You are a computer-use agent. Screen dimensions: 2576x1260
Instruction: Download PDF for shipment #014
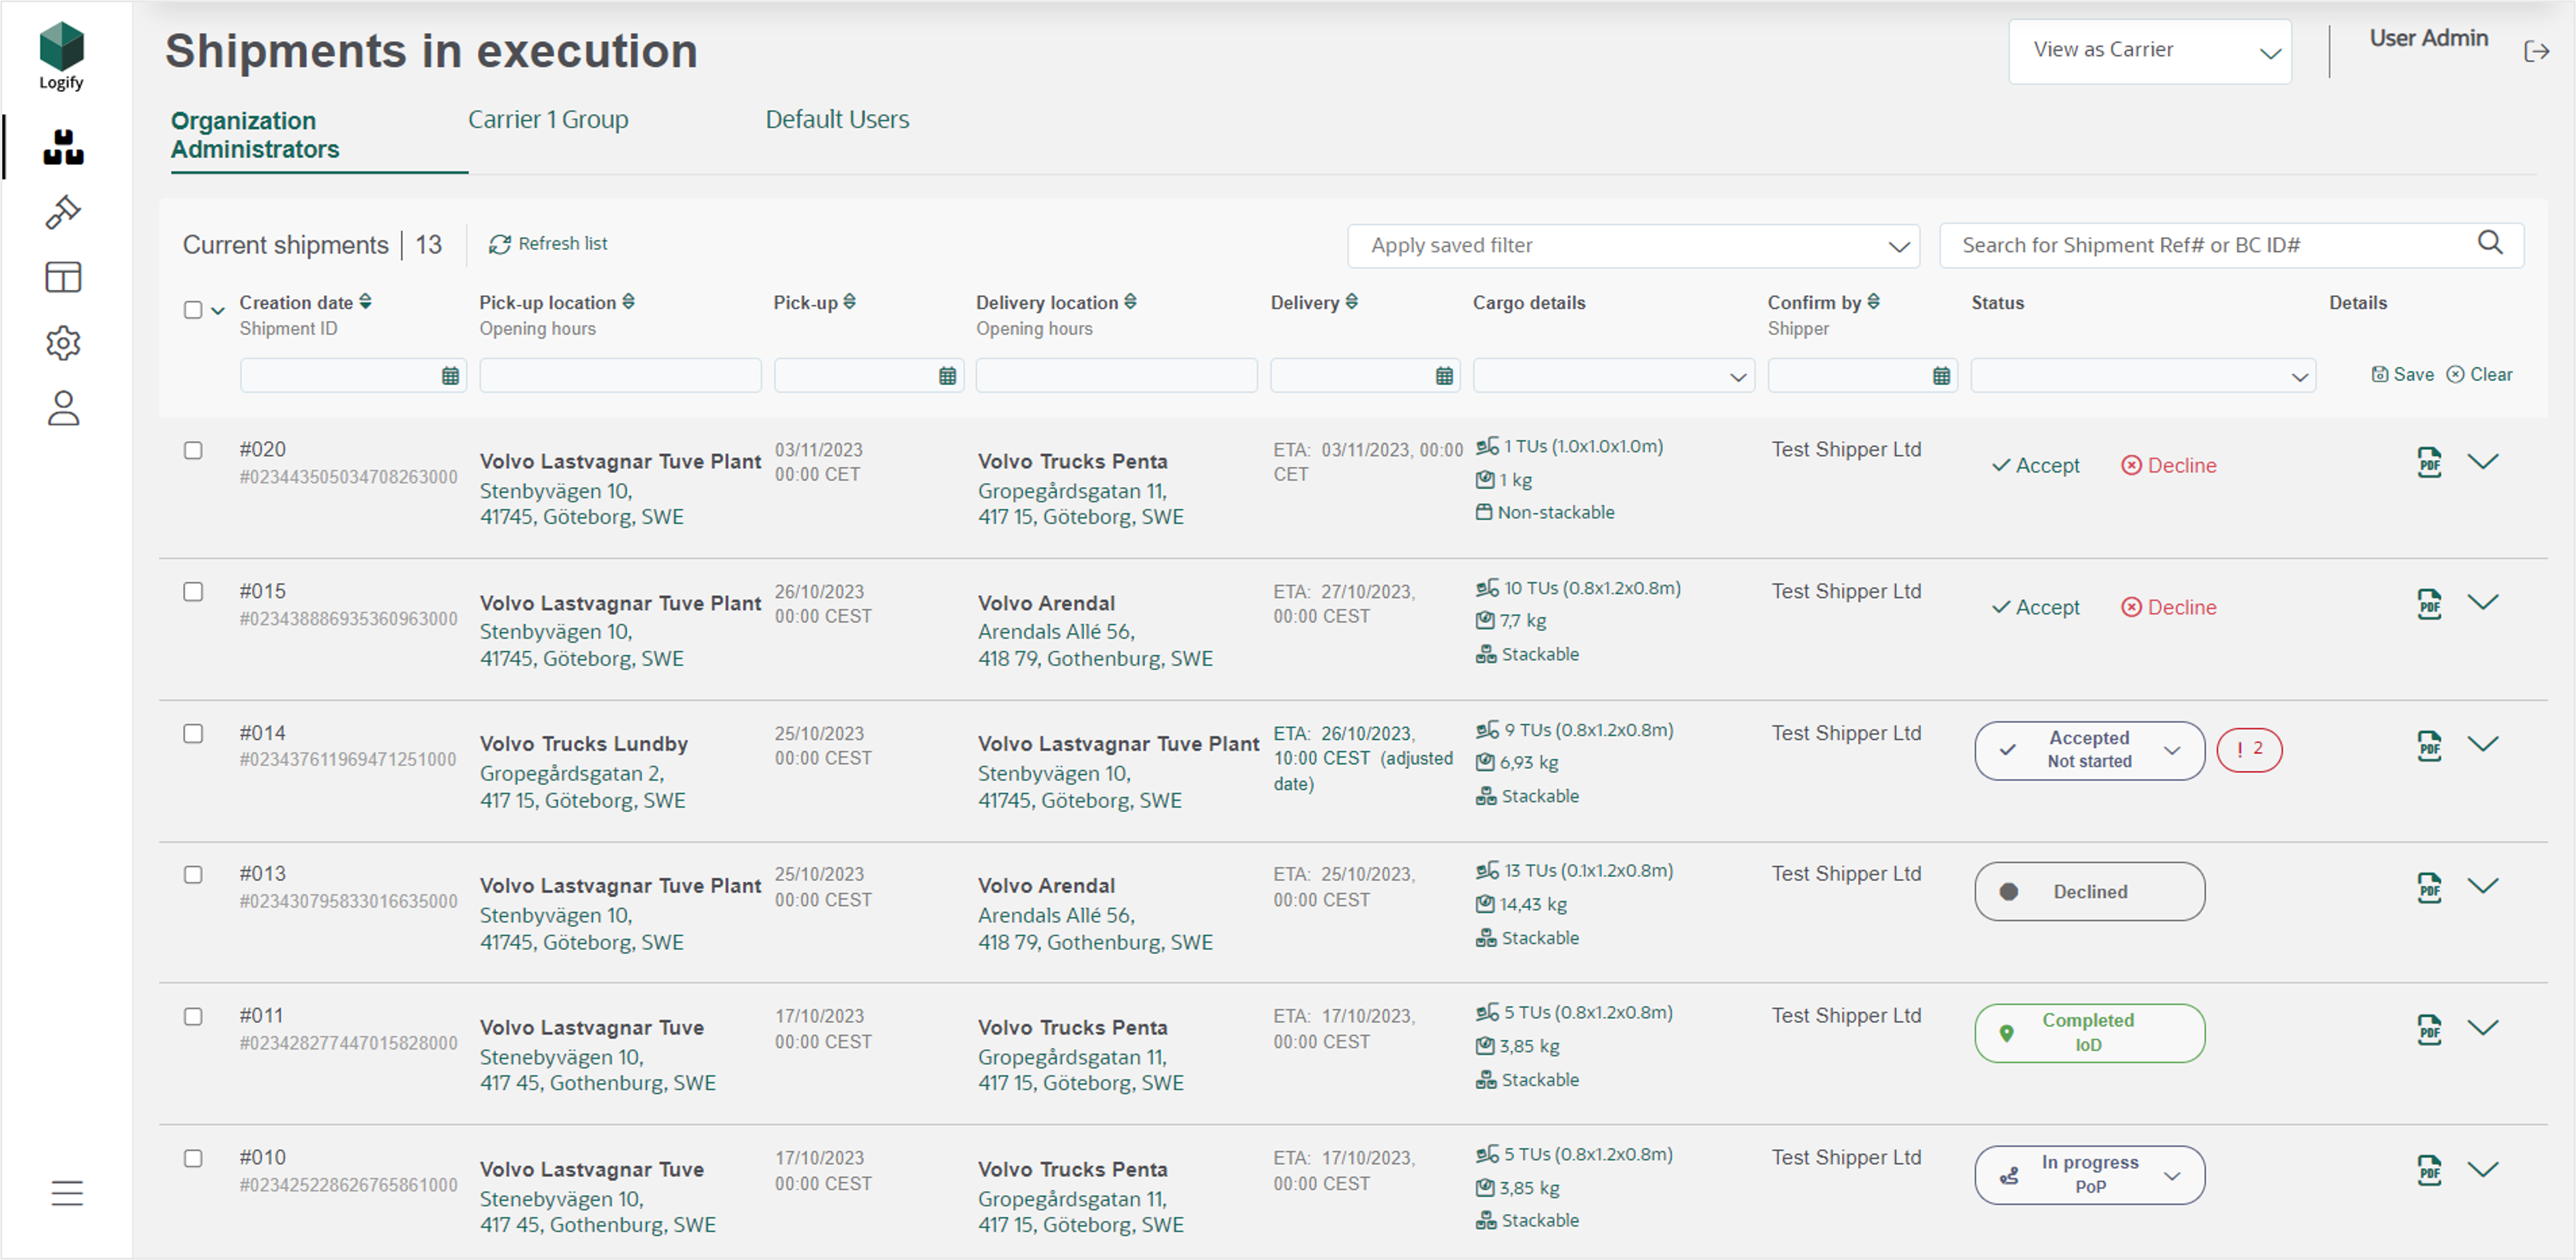(2429, 745)
